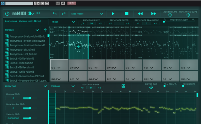Click the Joined Clips drag icon
The height and width of the screenshot is (124, 201).
pos(170,15)
